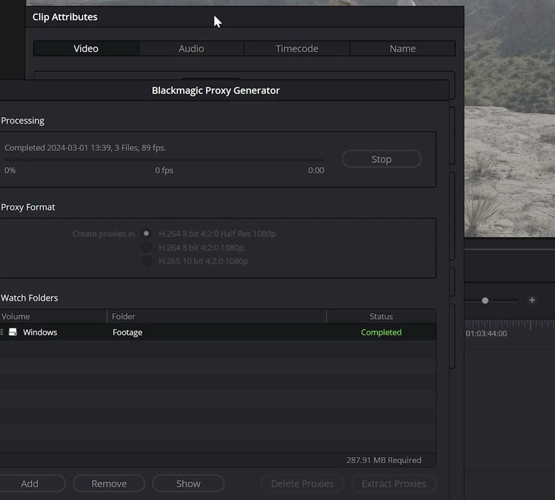This screenshot has width=555, height=500.
Task: Switch to the Video tab in Clip Attributes
Action: pos(86,48)
